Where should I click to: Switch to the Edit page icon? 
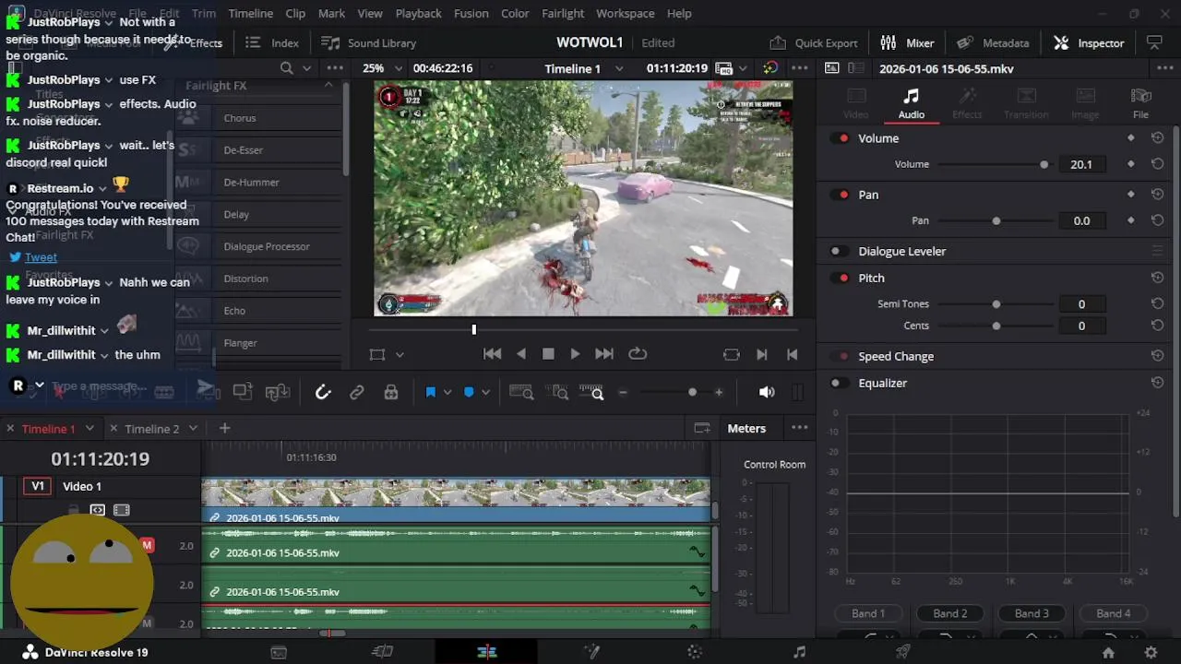[x=487, y=652]
